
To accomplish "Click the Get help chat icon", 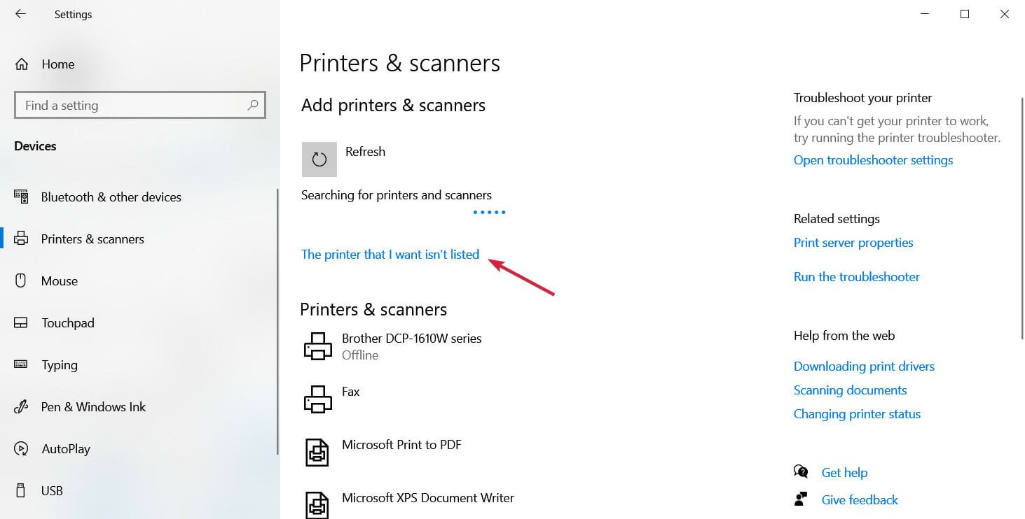I will pos(801,471).
